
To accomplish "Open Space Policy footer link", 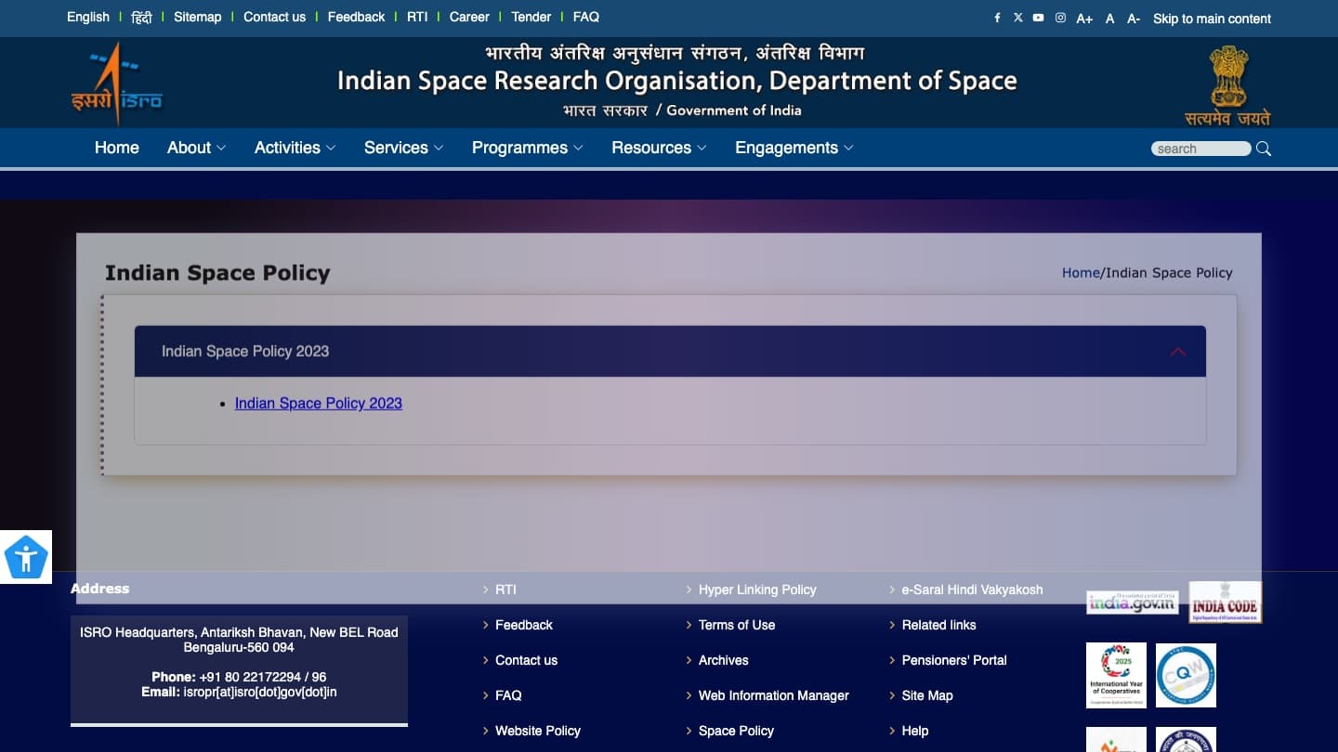I will pyautogui.click(x=736, y=731).
